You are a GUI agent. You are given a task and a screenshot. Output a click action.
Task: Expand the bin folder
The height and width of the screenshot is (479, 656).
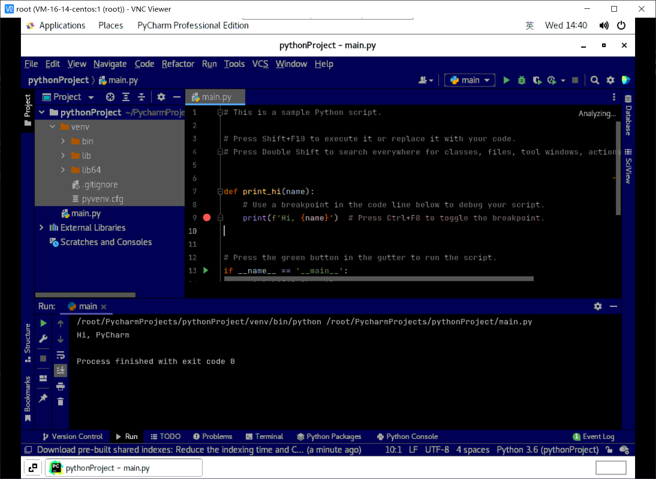(63, 141)
